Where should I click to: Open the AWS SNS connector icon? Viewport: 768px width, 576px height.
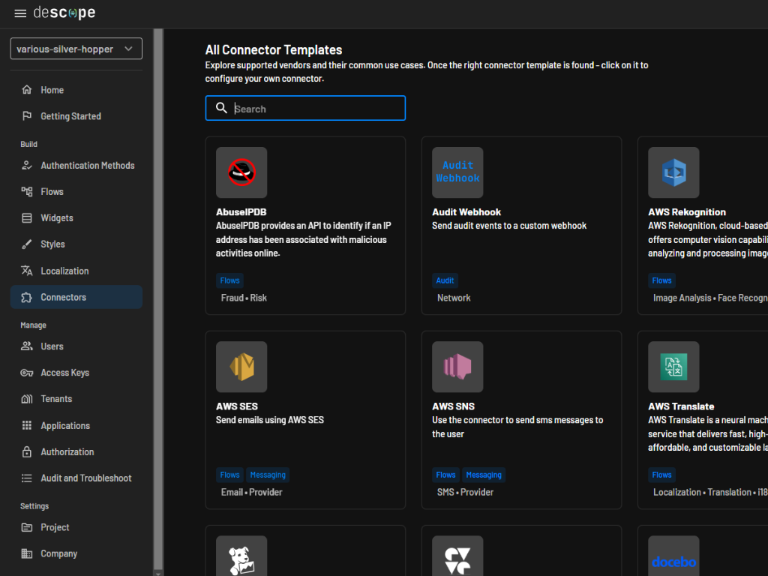[457, 367]
